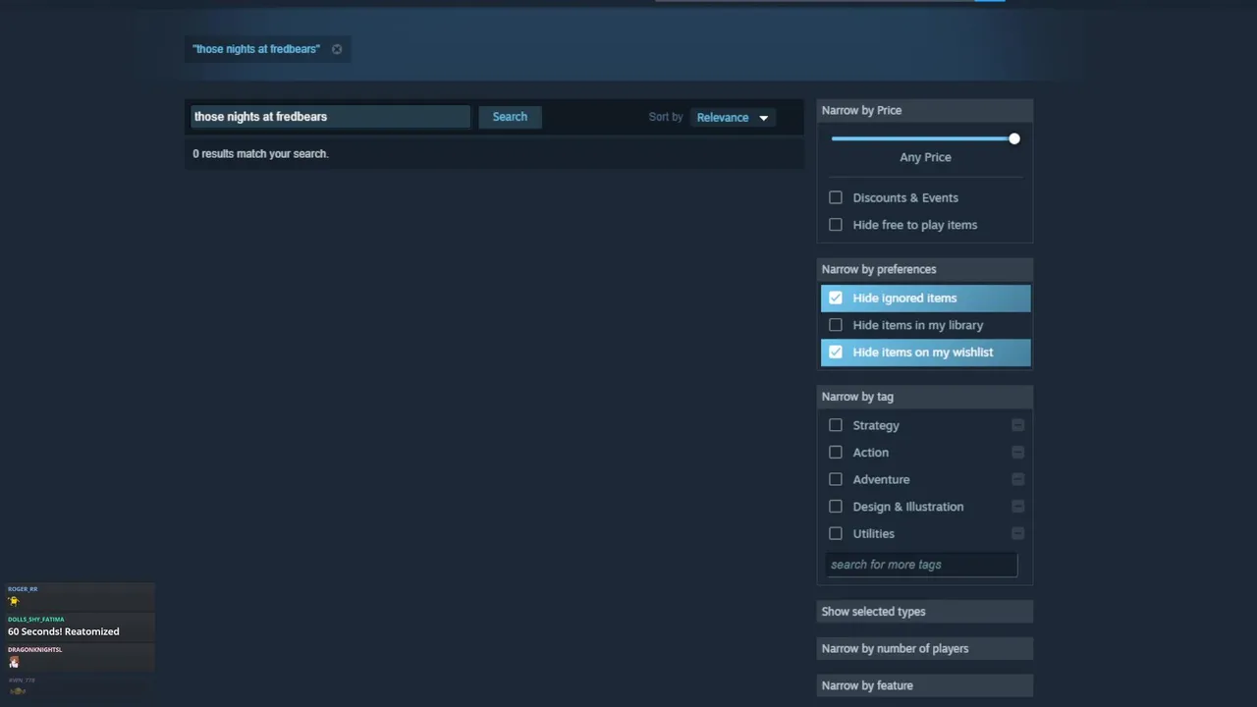Click the search for more tags field
Viewport: 1257px width, 707px height.
(x=921, y=565)
